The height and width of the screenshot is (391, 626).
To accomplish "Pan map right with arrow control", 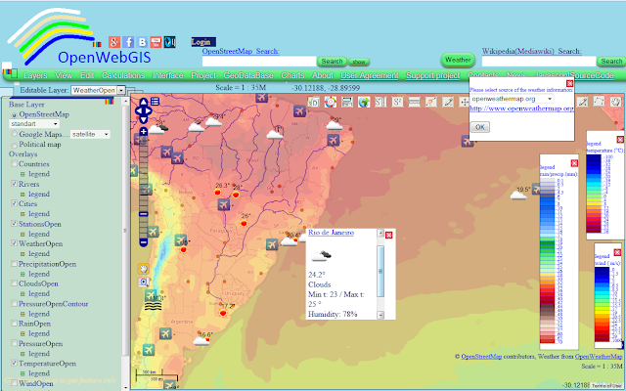I will 148,110.
